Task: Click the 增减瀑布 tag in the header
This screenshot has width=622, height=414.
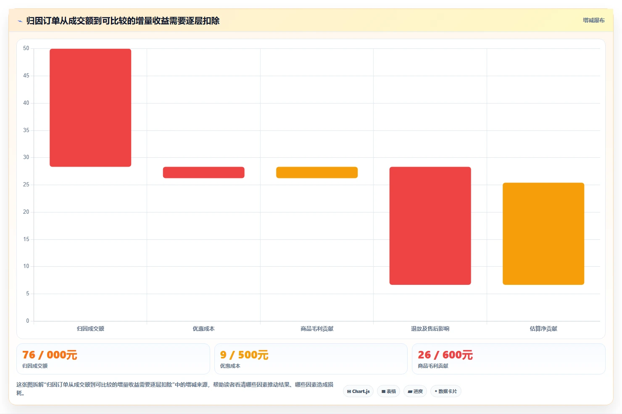Action: click(593, 20)
